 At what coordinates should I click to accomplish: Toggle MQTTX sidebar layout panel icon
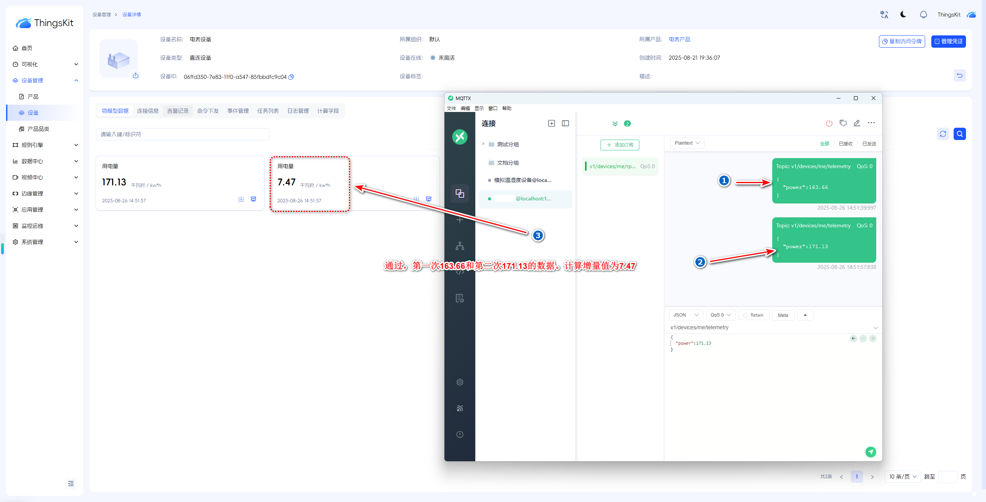565,123
